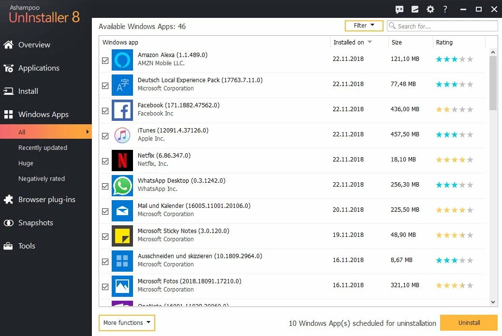The image size is (502, 336).
Task: Select Negatively rated filter
Action: (41, 178)
